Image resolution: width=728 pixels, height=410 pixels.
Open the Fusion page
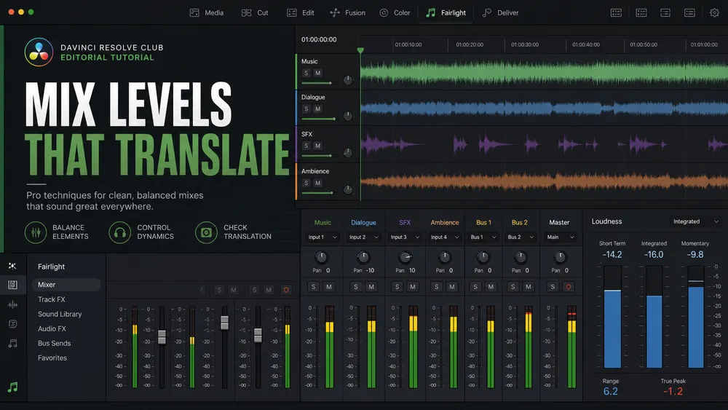pos(347,13)
